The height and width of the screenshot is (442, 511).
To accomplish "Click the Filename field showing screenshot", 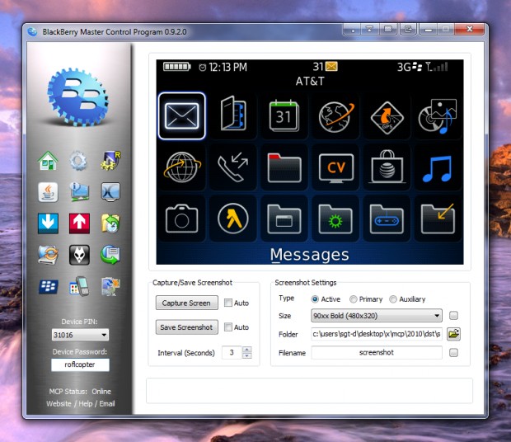I will [377, 352].
